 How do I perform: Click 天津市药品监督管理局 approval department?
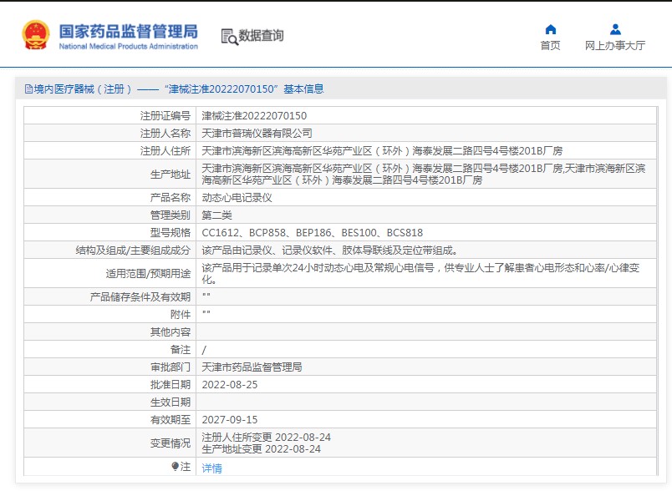(x=252, y=367)
